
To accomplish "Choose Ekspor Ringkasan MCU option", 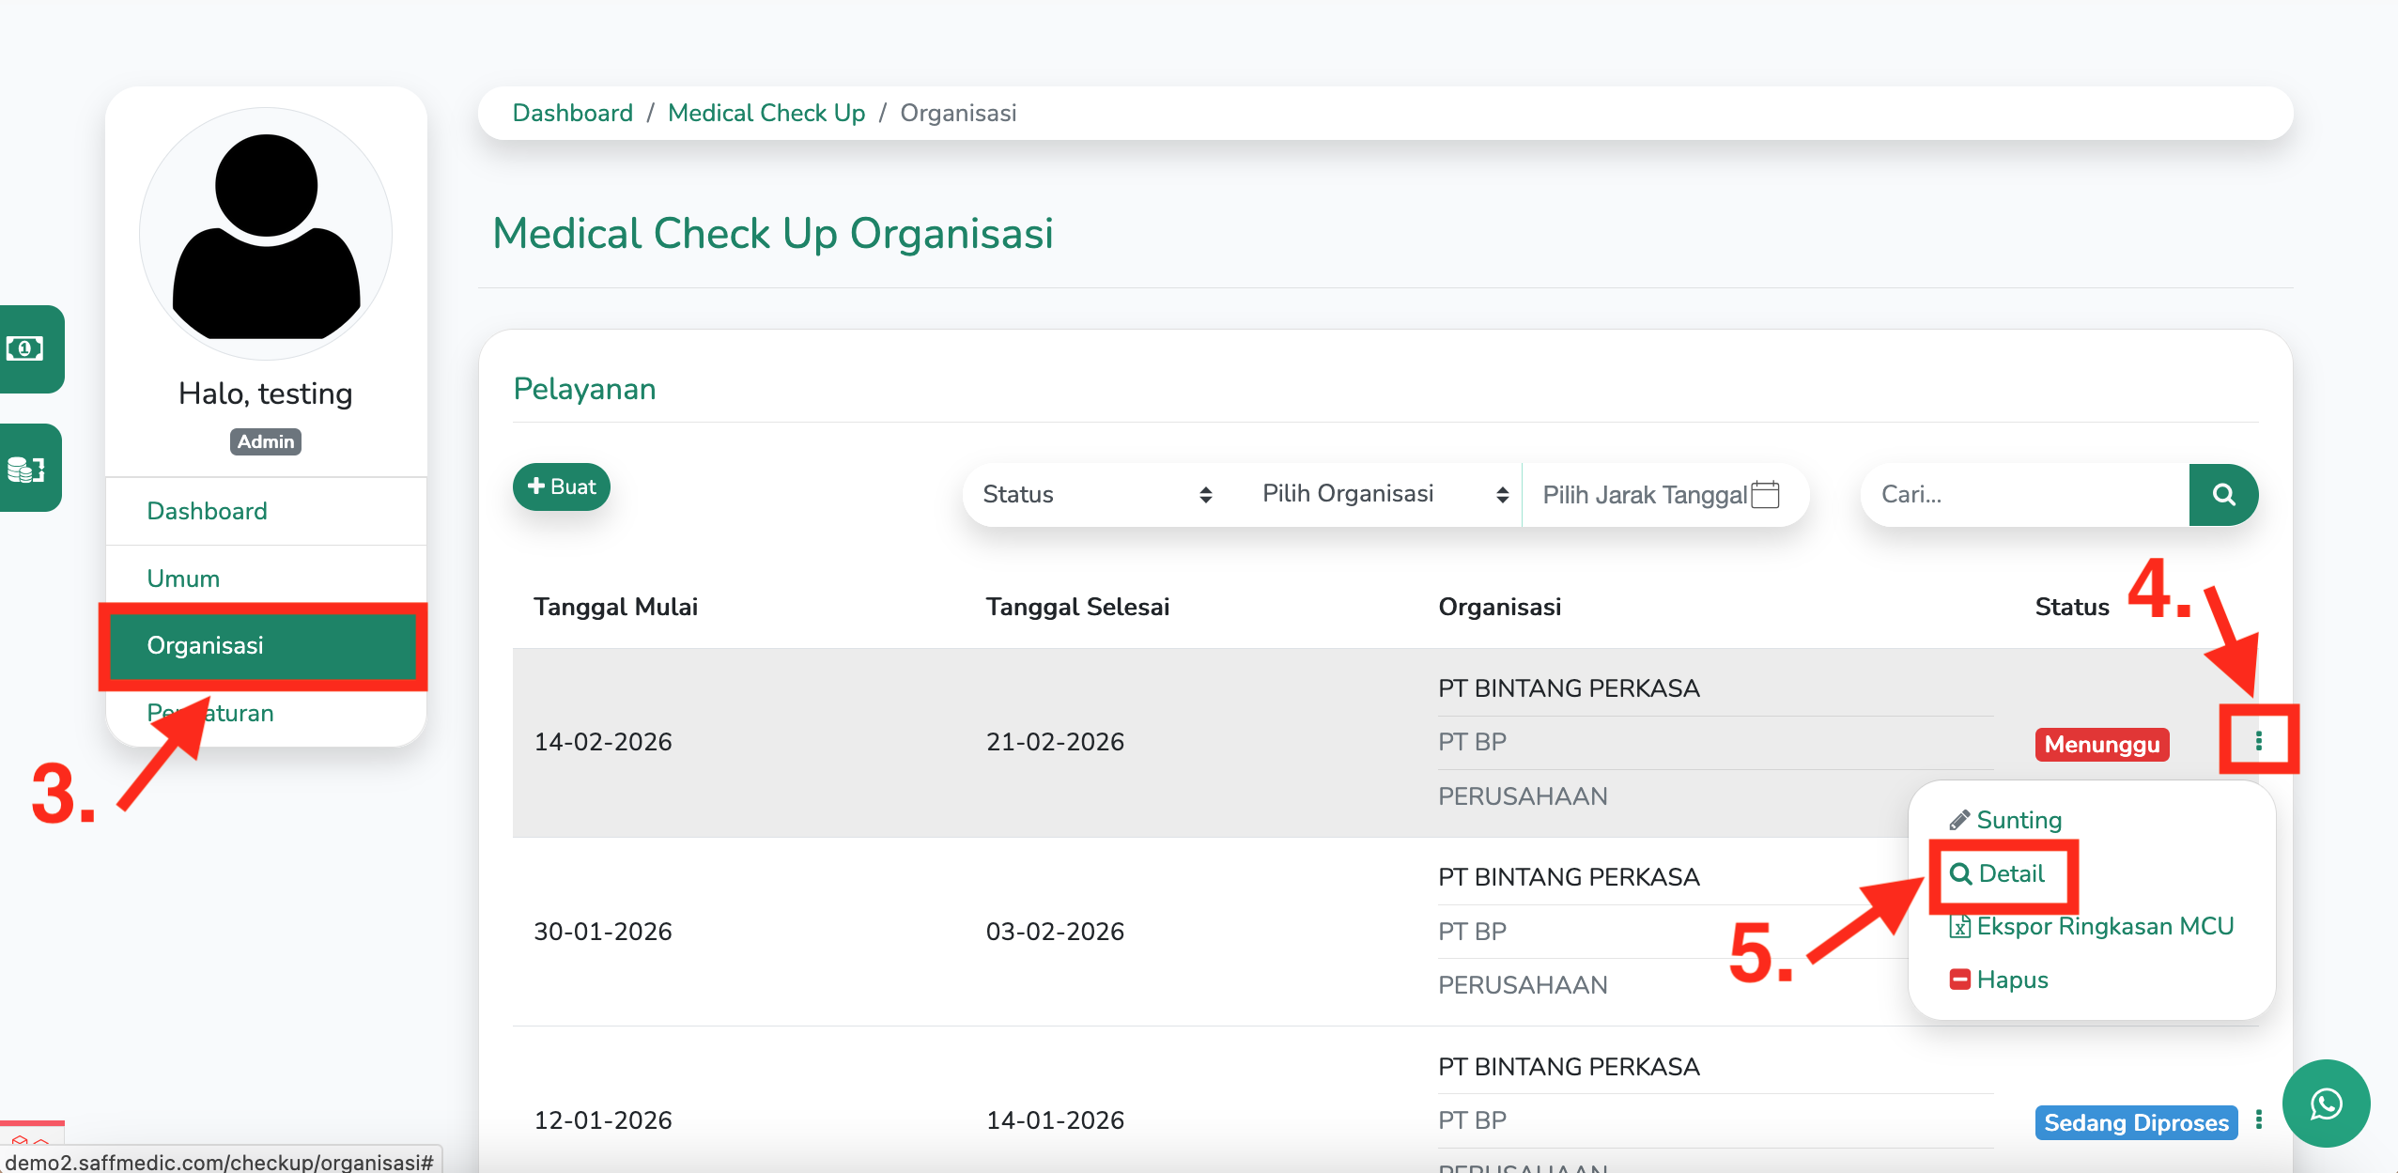I will click(2104, 926).
